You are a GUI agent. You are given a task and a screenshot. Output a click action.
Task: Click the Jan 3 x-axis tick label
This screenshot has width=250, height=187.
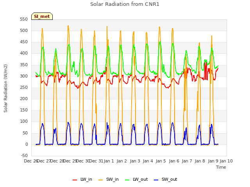135,161
